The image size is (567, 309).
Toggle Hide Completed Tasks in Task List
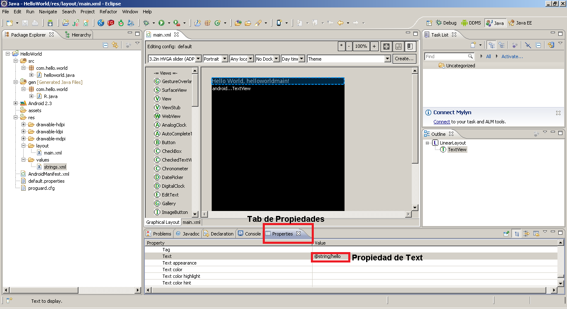point(528,45)
